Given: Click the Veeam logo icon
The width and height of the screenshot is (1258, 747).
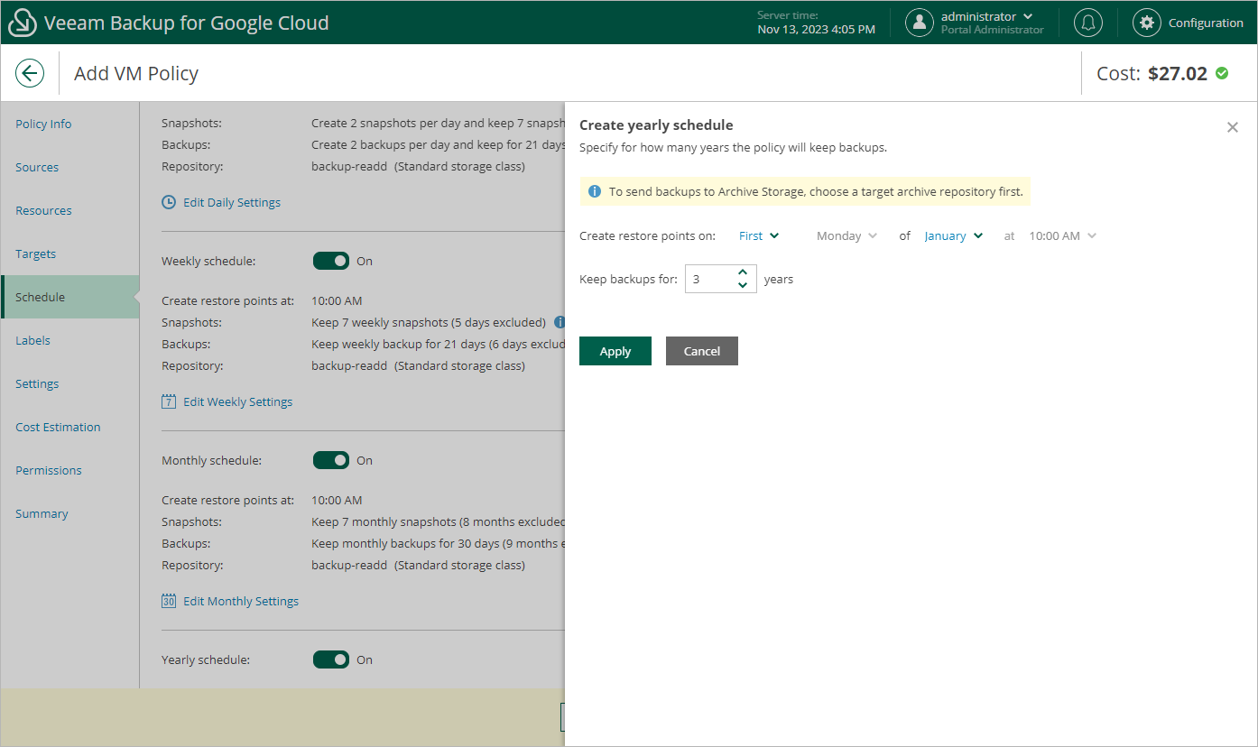Looking at the screenshot, I should pos(22,23).
